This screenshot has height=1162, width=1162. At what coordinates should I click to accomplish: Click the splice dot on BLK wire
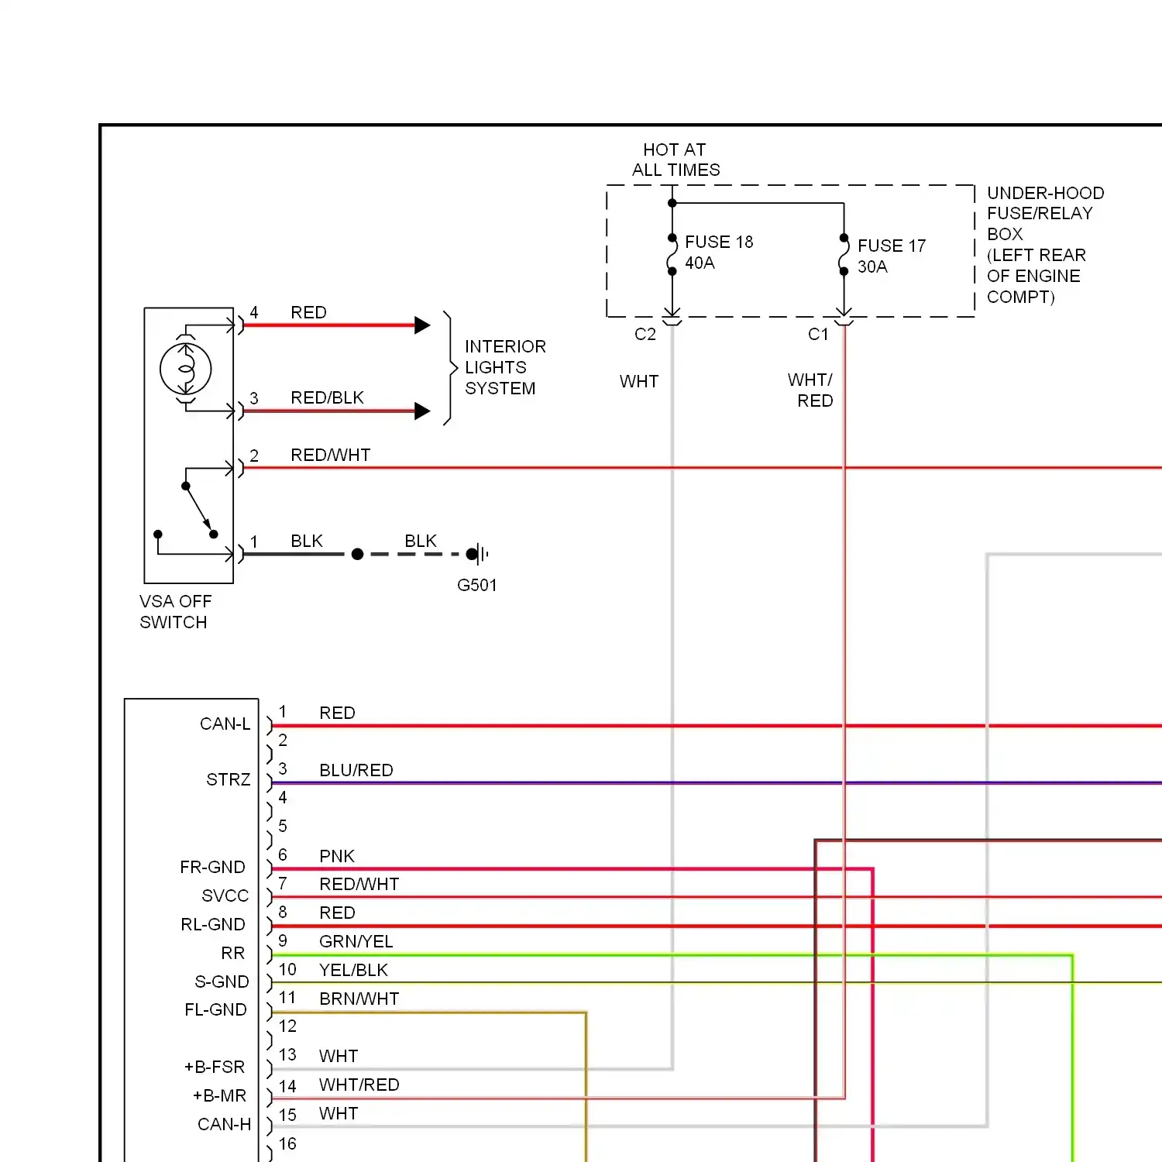point(357,554)
